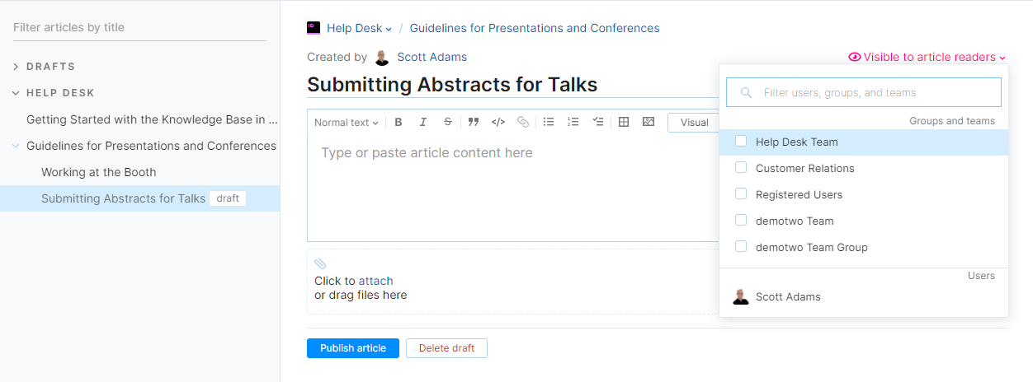This screenshot has height=382, width=1033.
Task: Create a bulleted list
Action: pos(549,122)
